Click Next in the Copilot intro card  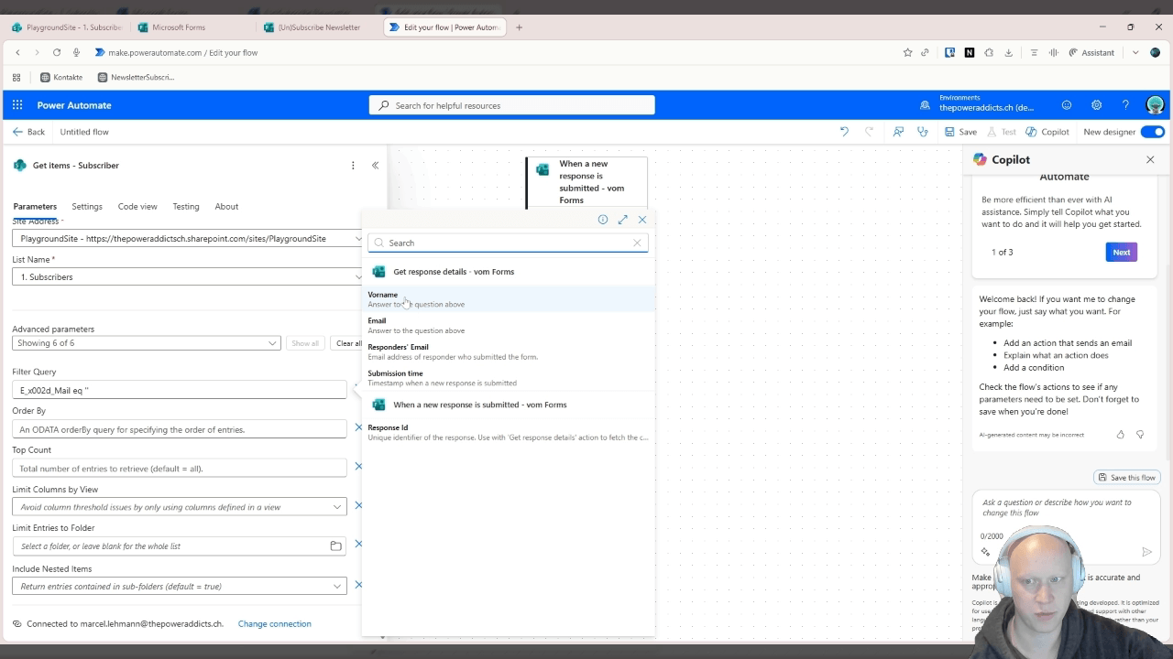coord(1122,252)
